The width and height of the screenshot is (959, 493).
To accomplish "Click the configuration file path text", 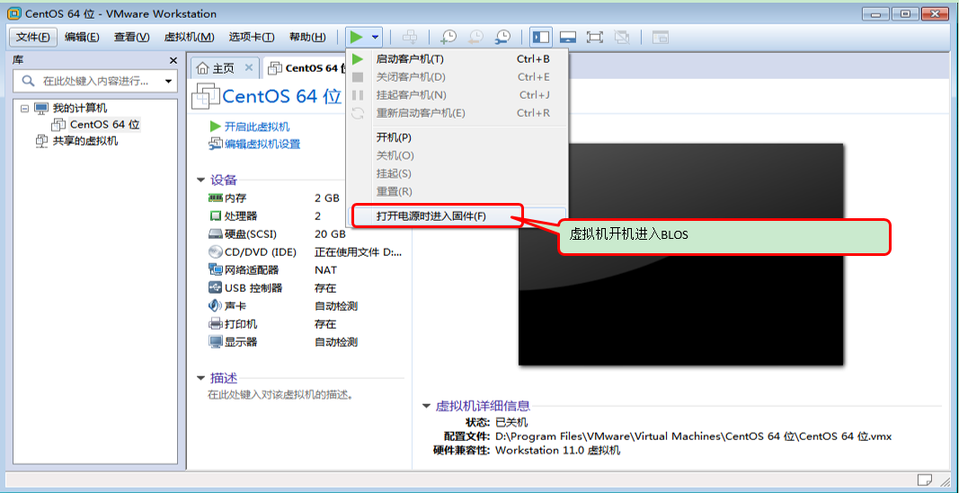I will point(694,436).
